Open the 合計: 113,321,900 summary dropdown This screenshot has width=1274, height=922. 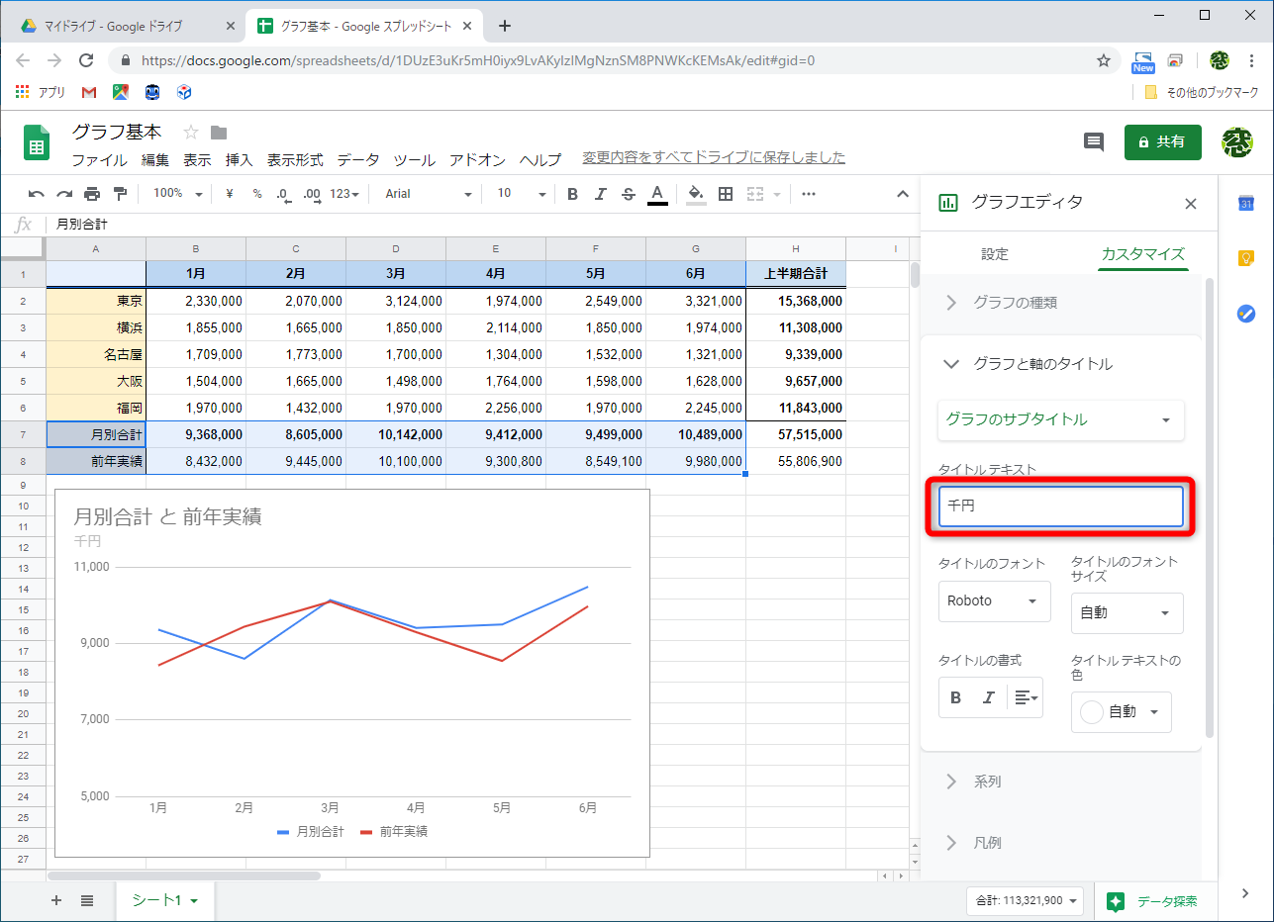pyautogui.click(x=1025, y=901)
